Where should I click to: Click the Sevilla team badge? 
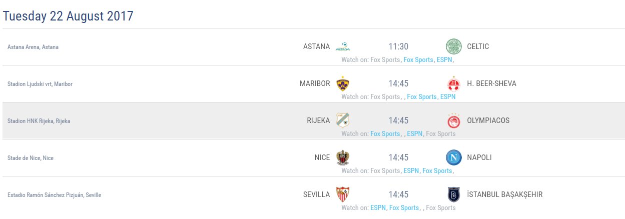click(x=343, y=194)
